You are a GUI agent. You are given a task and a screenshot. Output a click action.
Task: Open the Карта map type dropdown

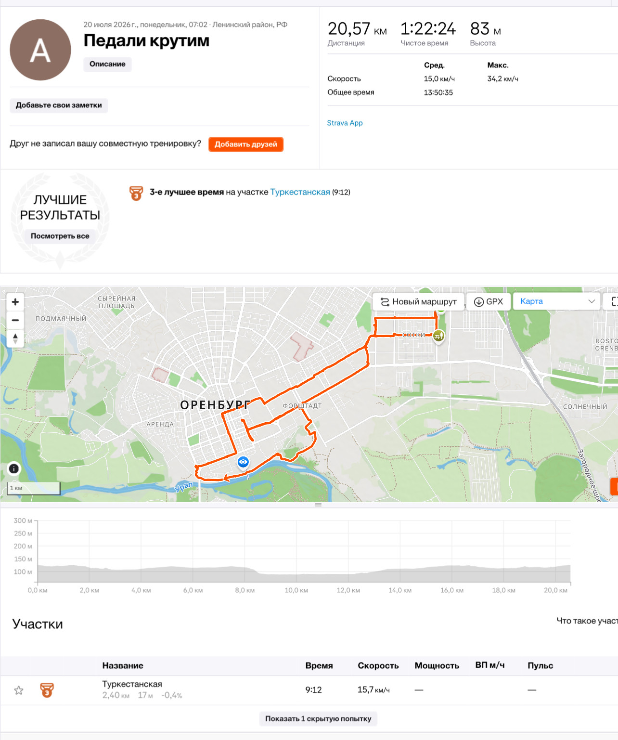(x=556, y=301)
